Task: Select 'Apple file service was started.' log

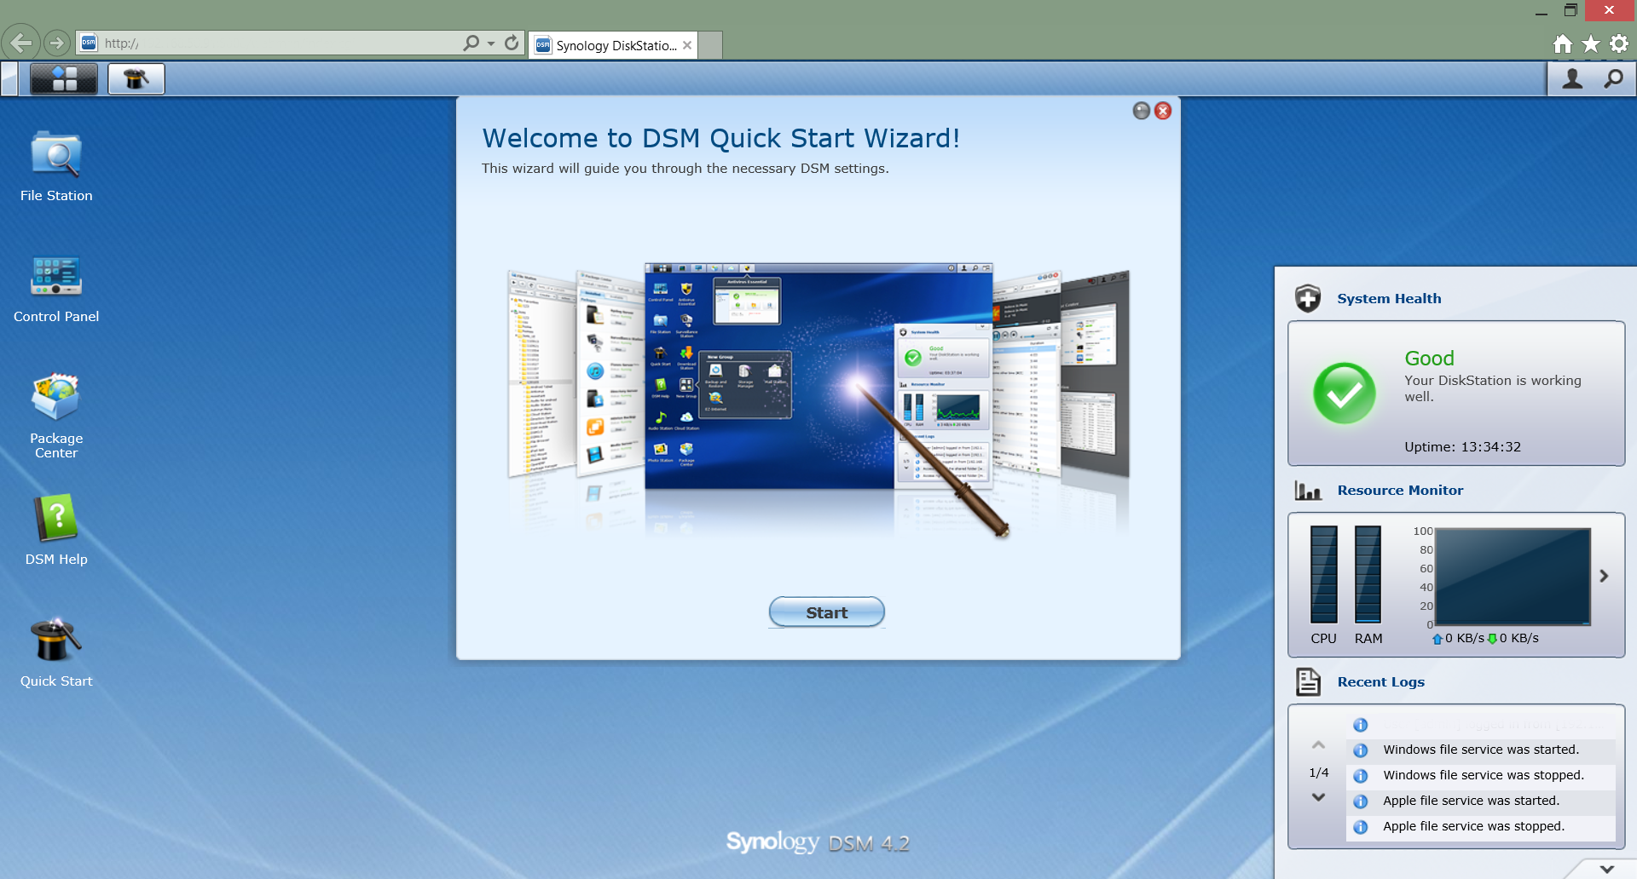Action: [1481, 801]
